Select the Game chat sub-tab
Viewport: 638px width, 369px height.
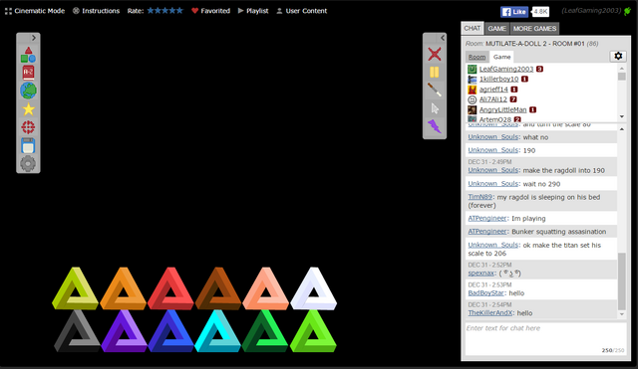pyautogui.click(x=502, y=57)
